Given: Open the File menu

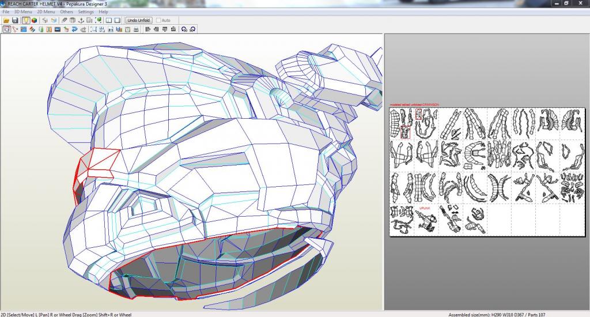Looking at the screenshot, I should click(x=6, y=12).
